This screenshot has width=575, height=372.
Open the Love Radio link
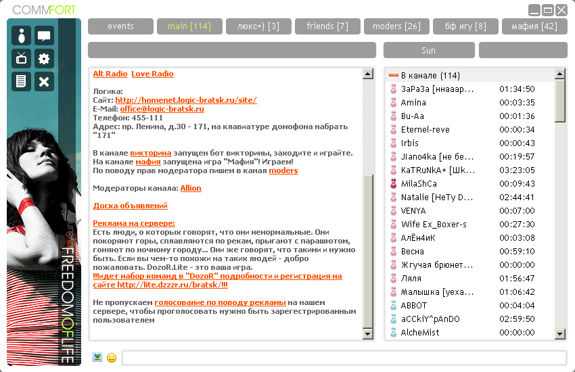pos(152,74)
